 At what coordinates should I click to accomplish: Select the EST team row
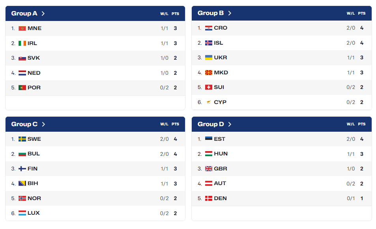[282, 139]
